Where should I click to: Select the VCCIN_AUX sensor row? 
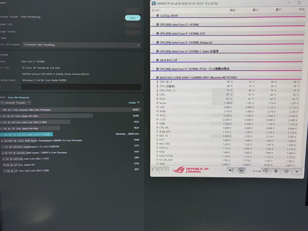[227, 160]
